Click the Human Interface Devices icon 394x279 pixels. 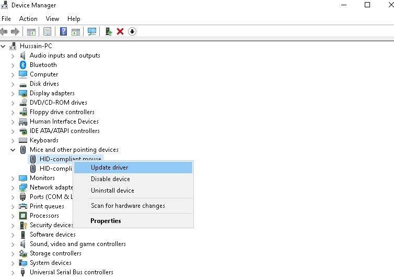click(x=23, y=122)
